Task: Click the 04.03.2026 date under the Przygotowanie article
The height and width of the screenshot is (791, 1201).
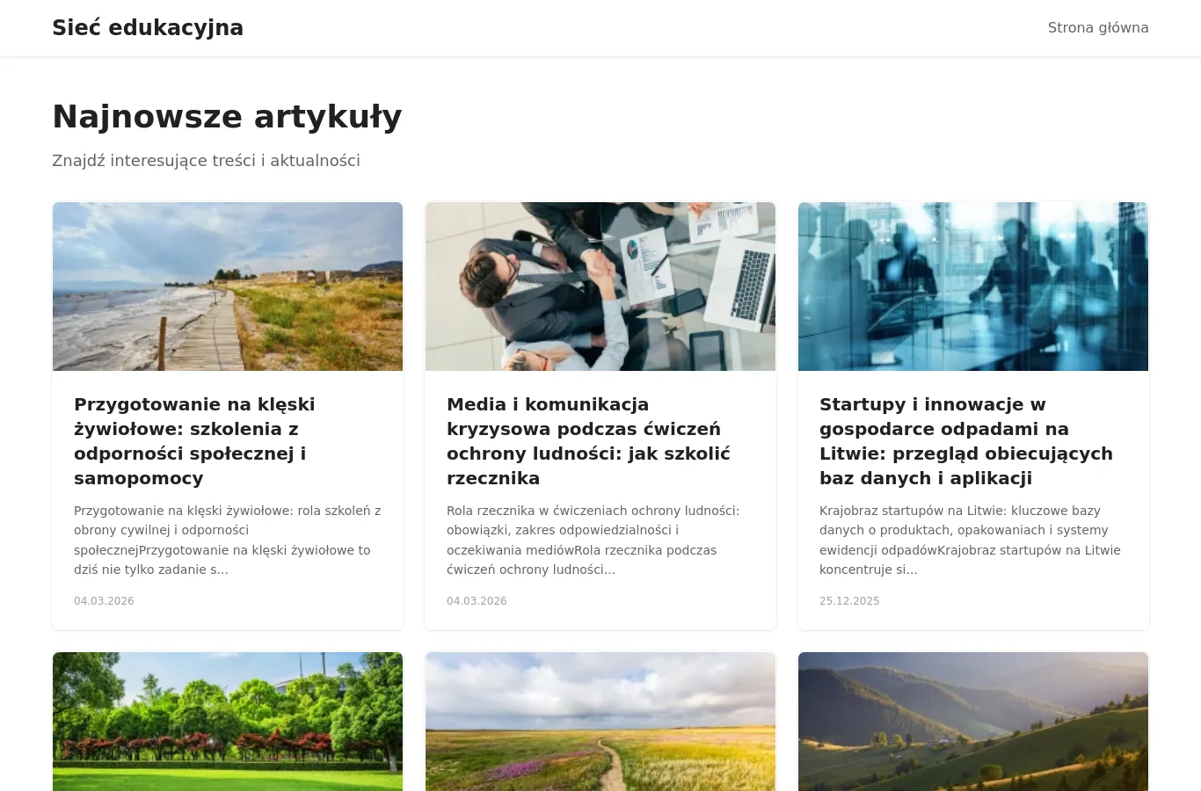Action: (104, 601)
